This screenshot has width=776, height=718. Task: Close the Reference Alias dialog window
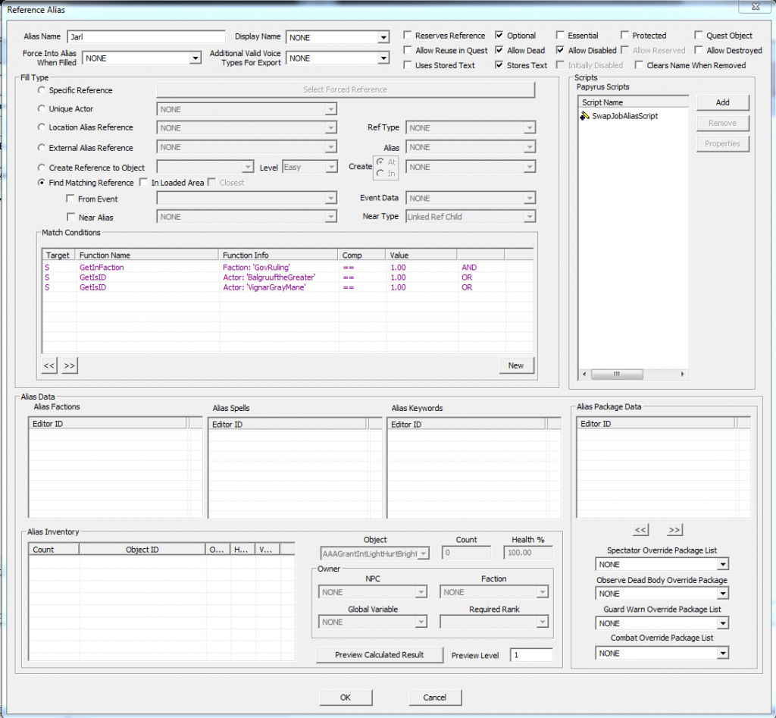(x=756, y=8)
